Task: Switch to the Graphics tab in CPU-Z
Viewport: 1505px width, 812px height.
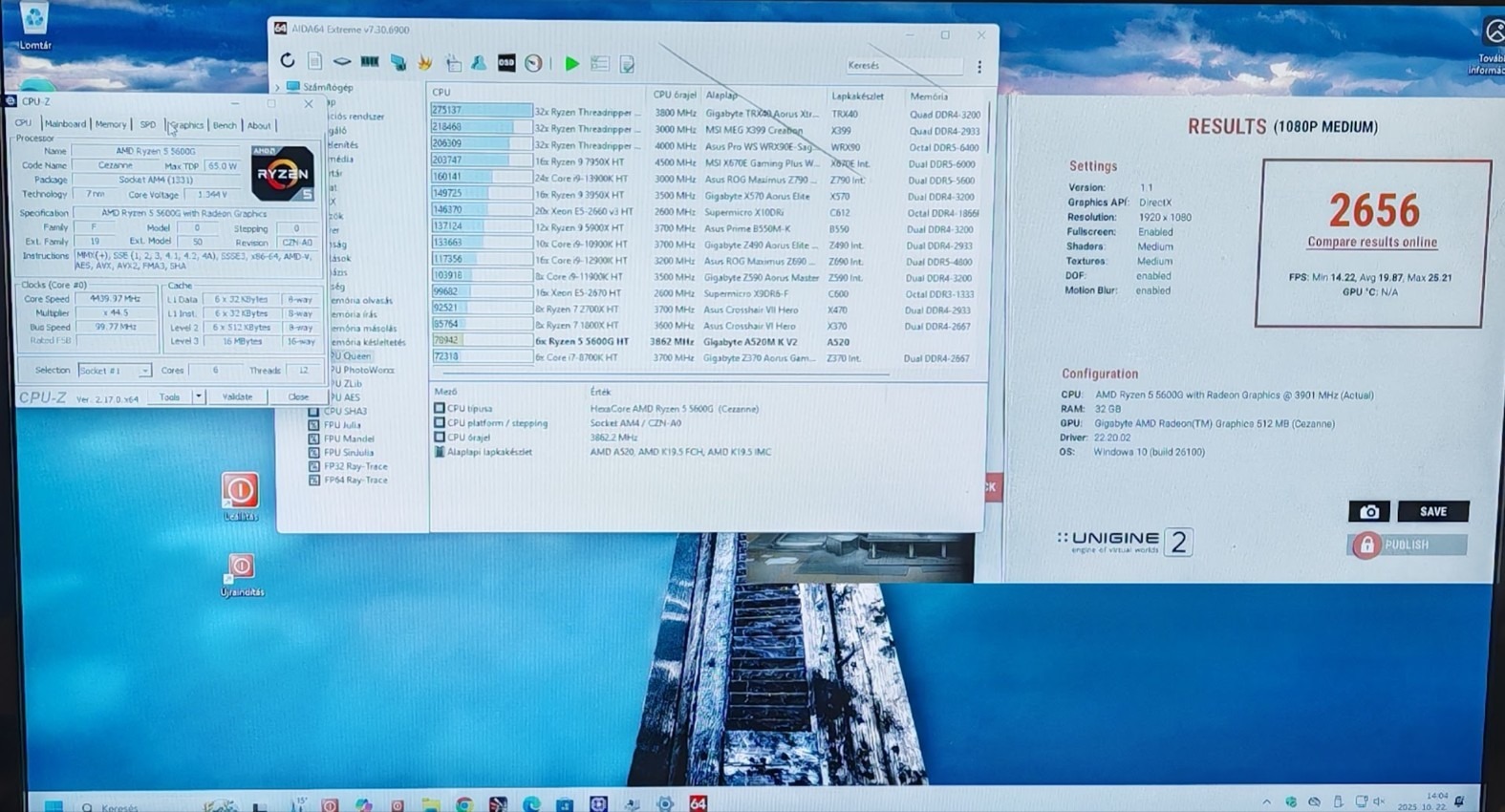Action: pyautogui.click(x=186, y=125)
